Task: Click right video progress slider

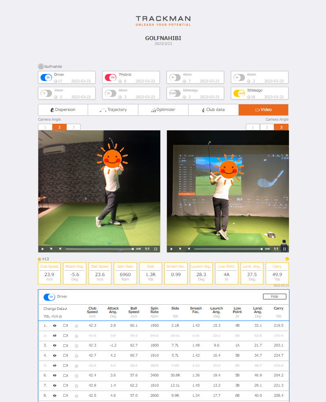Action: [228, 249]
